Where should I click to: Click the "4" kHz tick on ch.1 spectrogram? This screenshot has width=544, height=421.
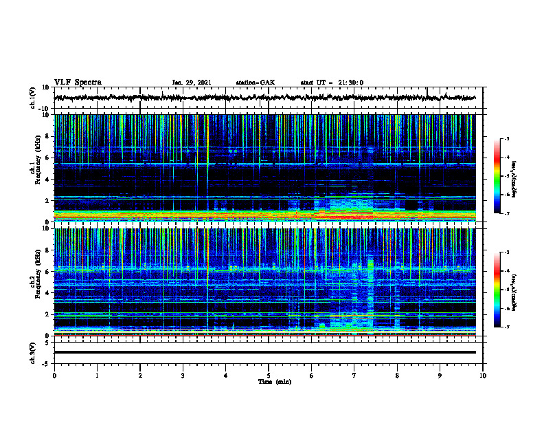[x=48, y=180]
